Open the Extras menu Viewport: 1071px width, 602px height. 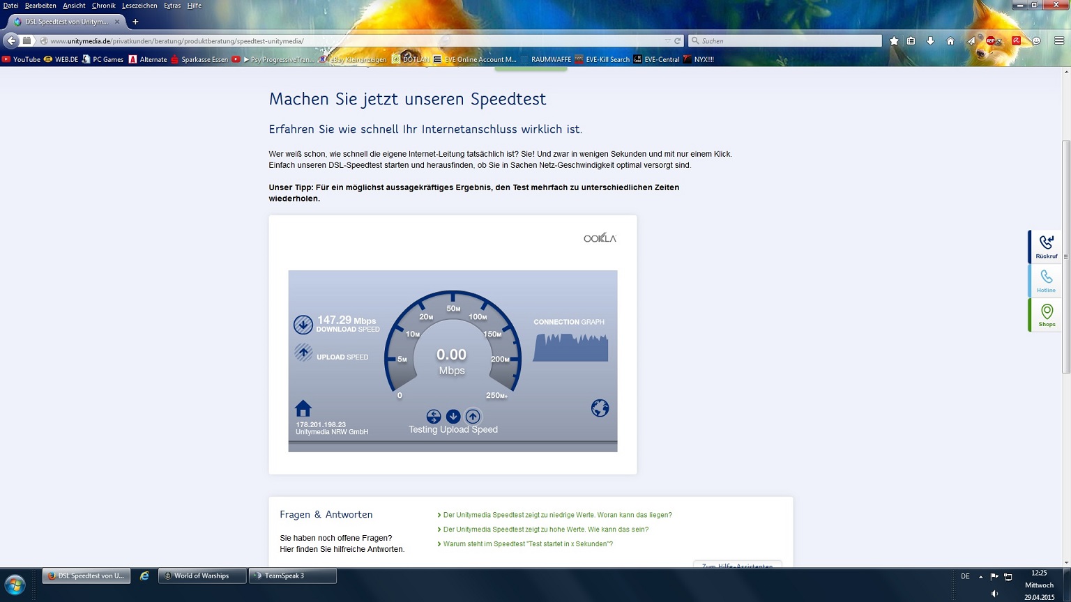(x=172, y=6)
